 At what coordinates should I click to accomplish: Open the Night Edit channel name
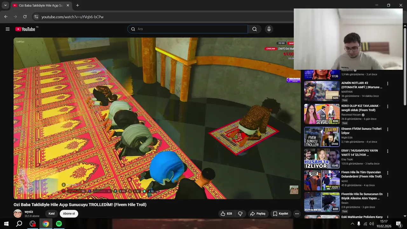(347, 137)
